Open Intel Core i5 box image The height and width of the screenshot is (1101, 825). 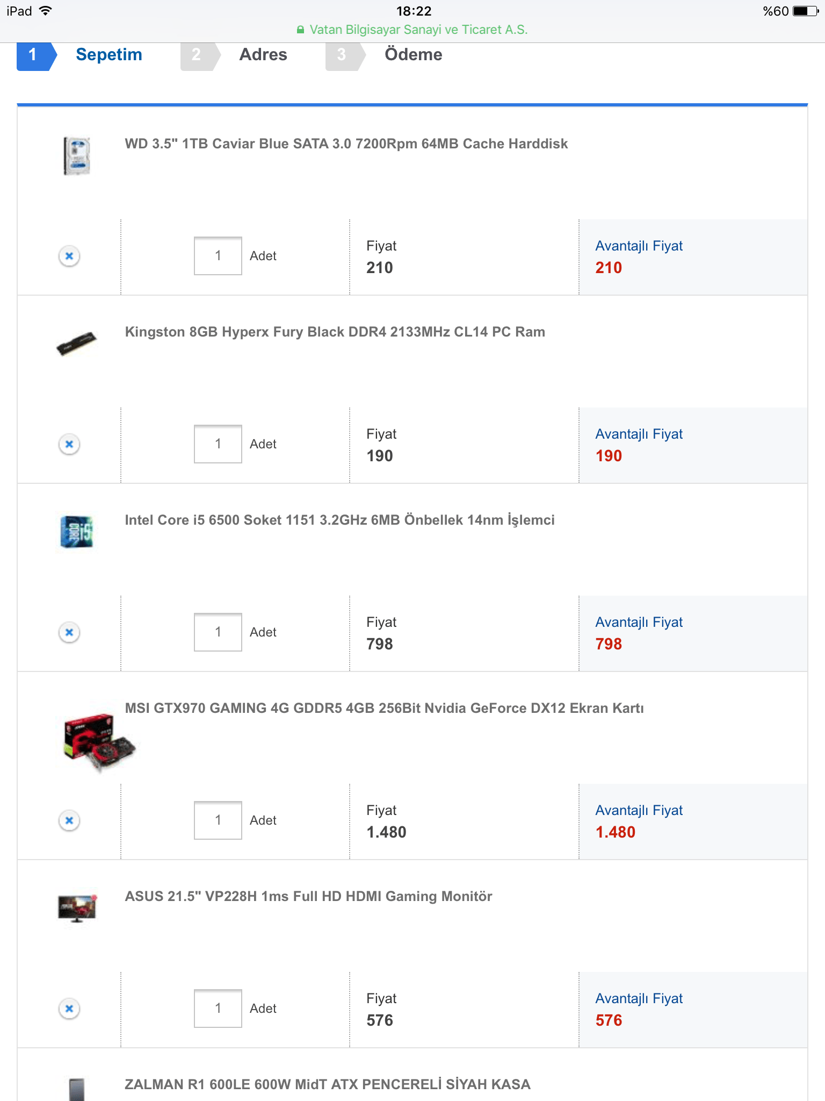77,531
